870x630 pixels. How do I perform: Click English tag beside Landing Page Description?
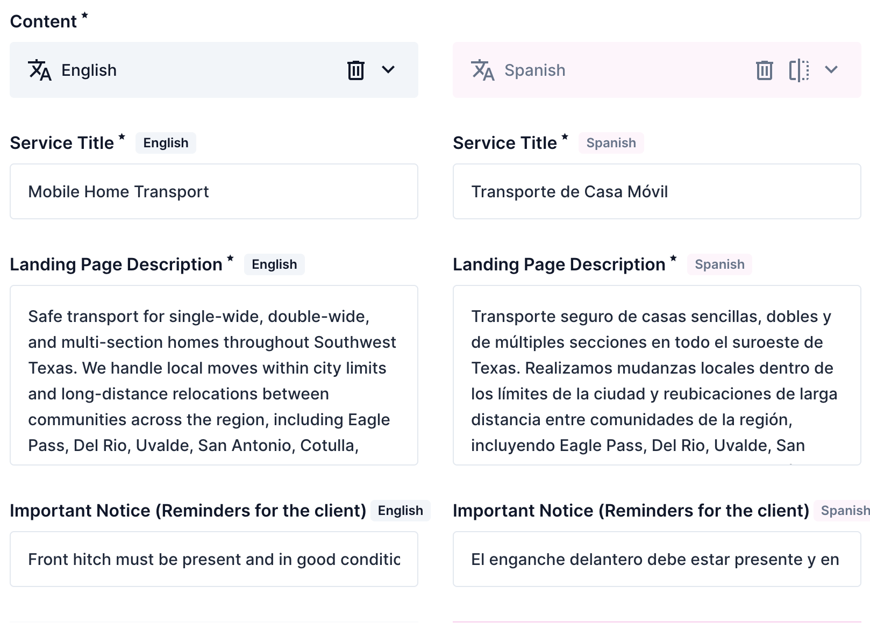pos(274,264)
